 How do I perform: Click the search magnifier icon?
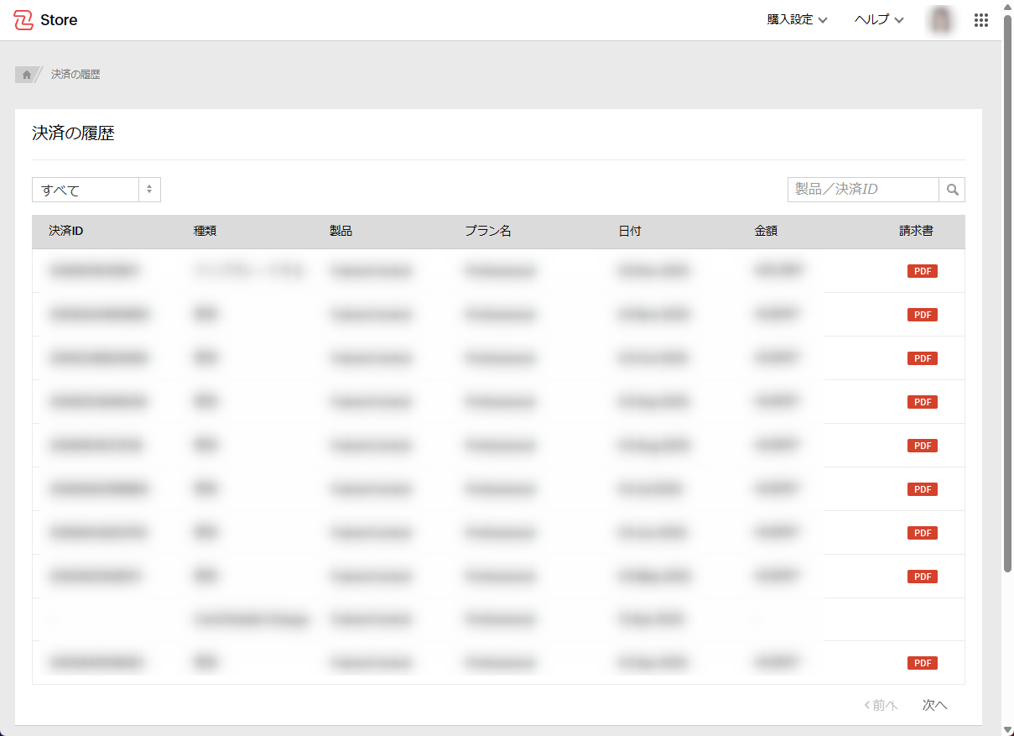[x=952, y=190]
